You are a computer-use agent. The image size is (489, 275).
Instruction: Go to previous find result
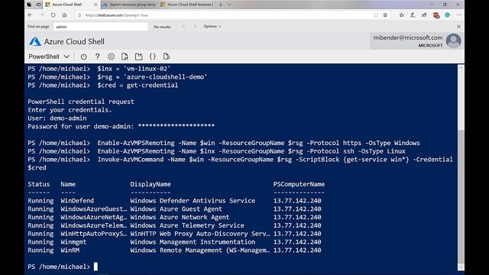coord(183,27)
